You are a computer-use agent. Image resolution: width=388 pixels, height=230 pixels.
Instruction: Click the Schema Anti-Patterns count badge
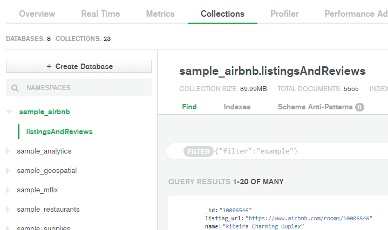359,107
